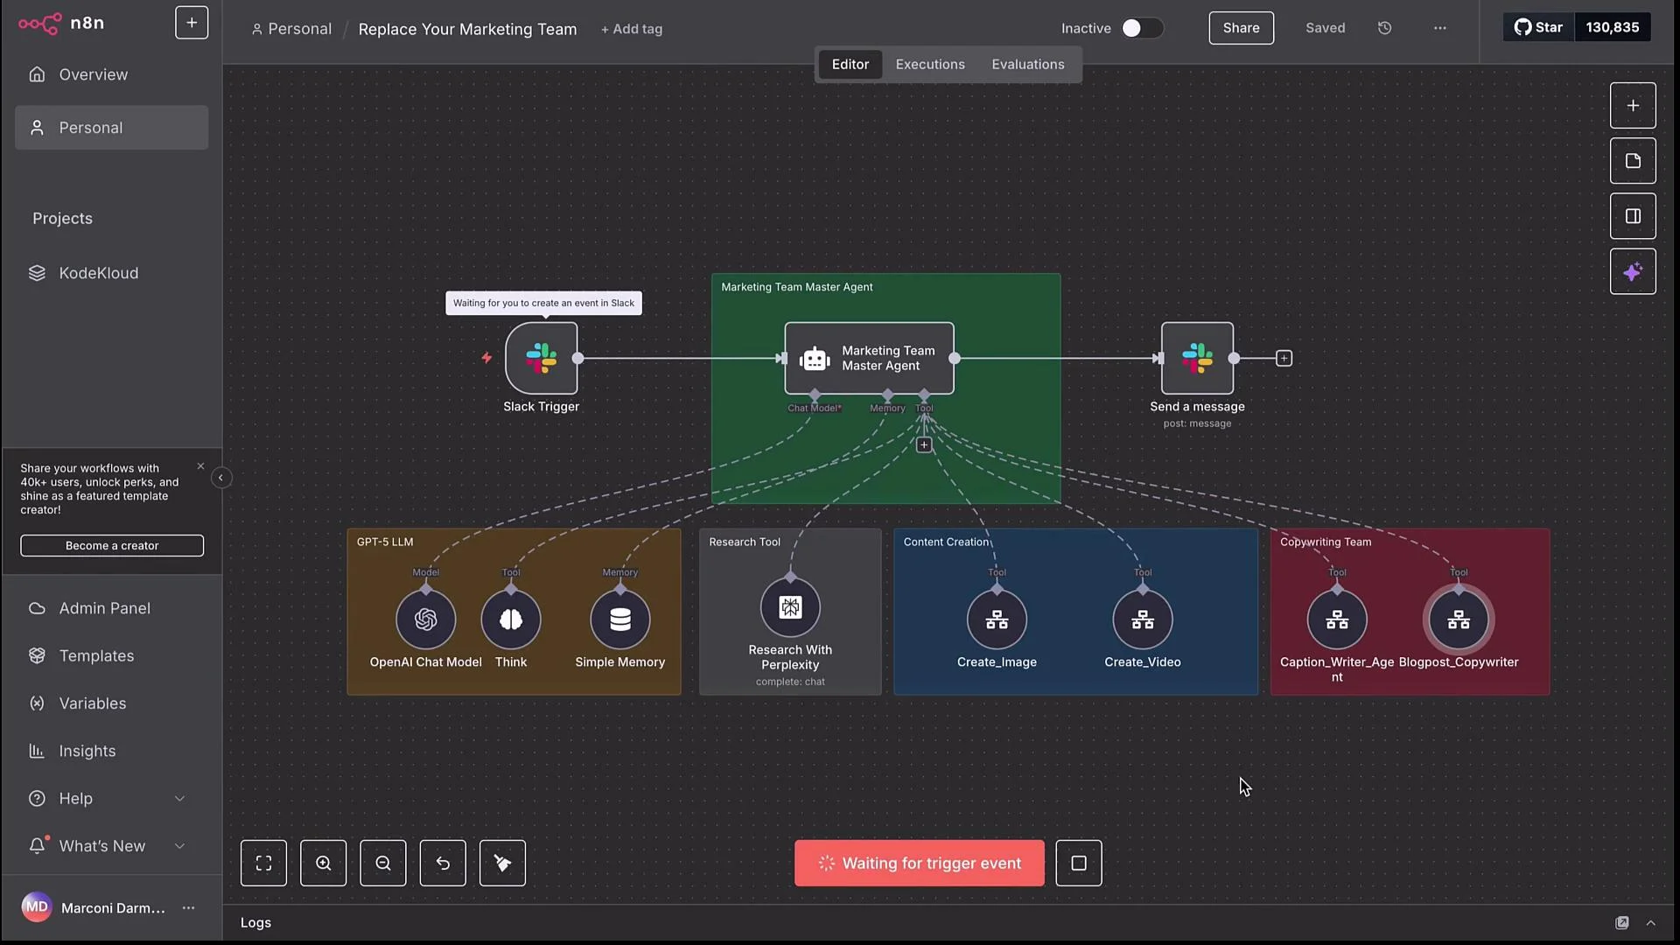Expand the Help menu
The width and height of the screenshot is (1680, 945).
[x=111, y=799]
